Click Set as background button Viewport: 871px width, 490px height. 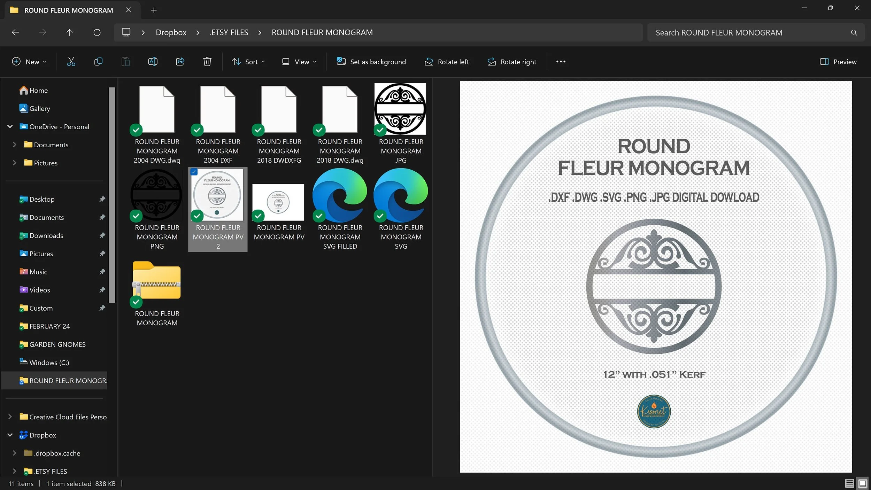point(371,62)
